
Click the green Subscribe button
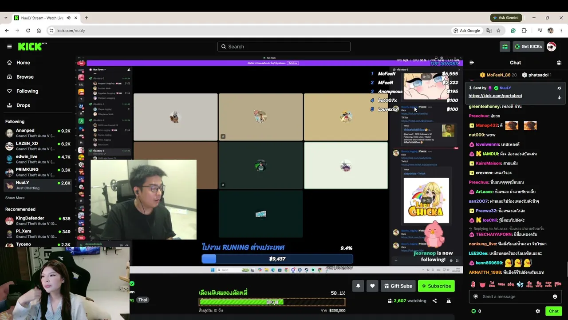tap(437, 286)
